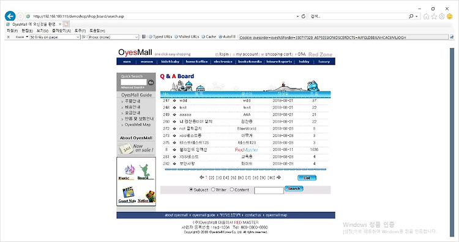Open the electronics category
This screenshot has height=242, width=459.
click(x=223, y=62)
